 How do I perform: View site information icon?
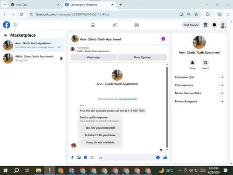31,14
